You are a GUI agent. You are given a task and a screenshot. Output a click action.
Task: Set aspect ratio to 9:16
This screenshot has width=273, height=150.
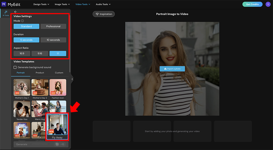(40, 53)
